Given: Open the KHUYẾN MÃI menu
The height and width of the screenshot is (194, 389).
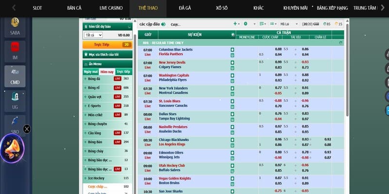Looking at the screenshot, I should click(296, 8).
